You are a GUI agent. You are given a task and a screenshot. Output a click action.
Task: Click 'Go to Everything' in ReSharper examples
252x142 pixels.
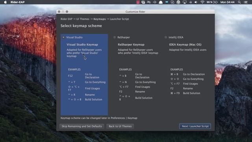[145, 82]
